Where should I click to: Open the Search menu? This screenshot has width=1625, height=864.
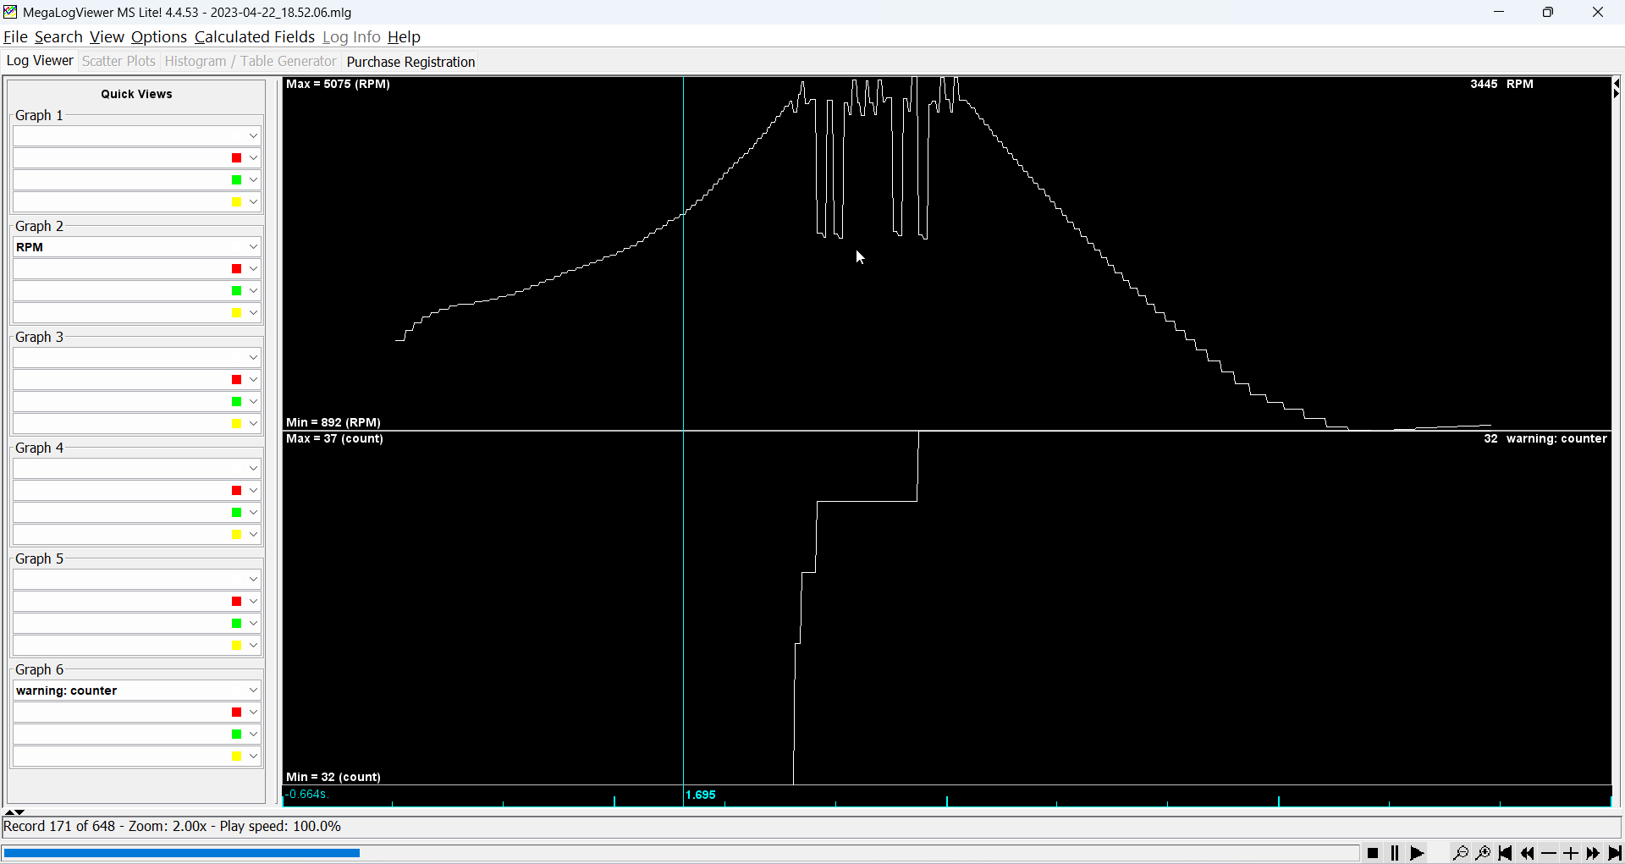[x=58, y=36]
